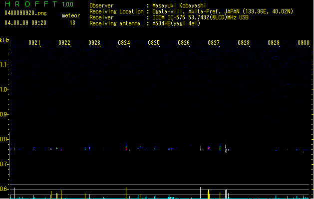The height and width of the screenshot is (199, 314).
Task: Click the 0922 time axis marker
Action: point(64,43)
